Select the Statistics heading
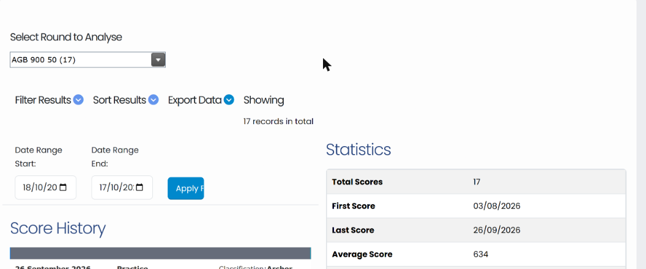 (x=358, y=150)
